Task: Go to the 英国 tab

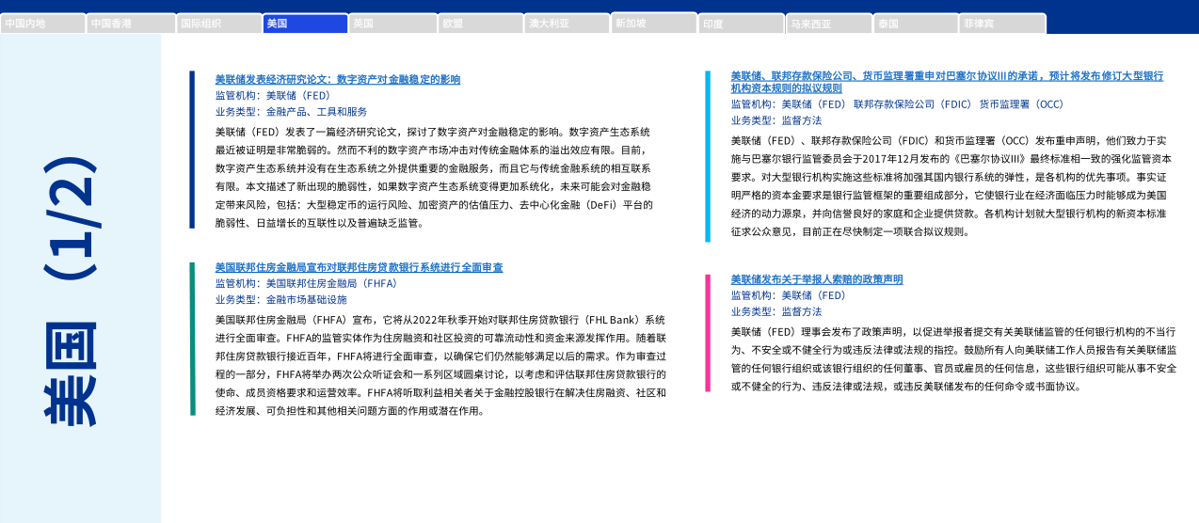Action: tap(392, 24)
